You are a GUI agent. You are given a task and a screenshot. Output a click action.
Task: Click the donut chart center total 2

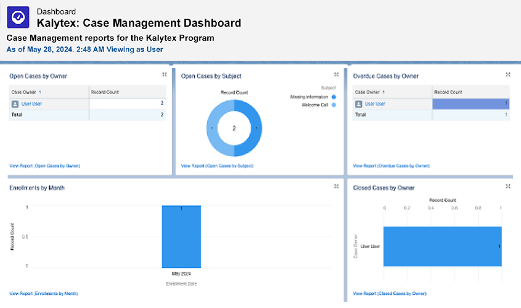pyautogui.click(x=234, y=128)
